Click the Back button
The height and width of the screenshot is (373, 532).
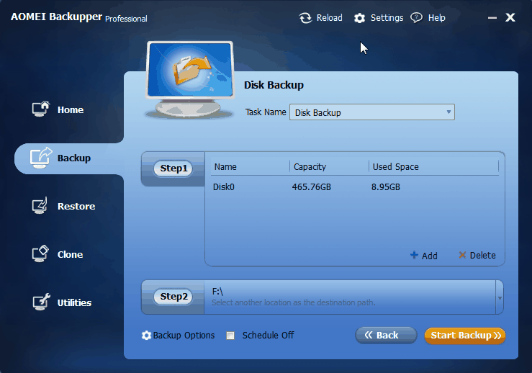point(386,336)
